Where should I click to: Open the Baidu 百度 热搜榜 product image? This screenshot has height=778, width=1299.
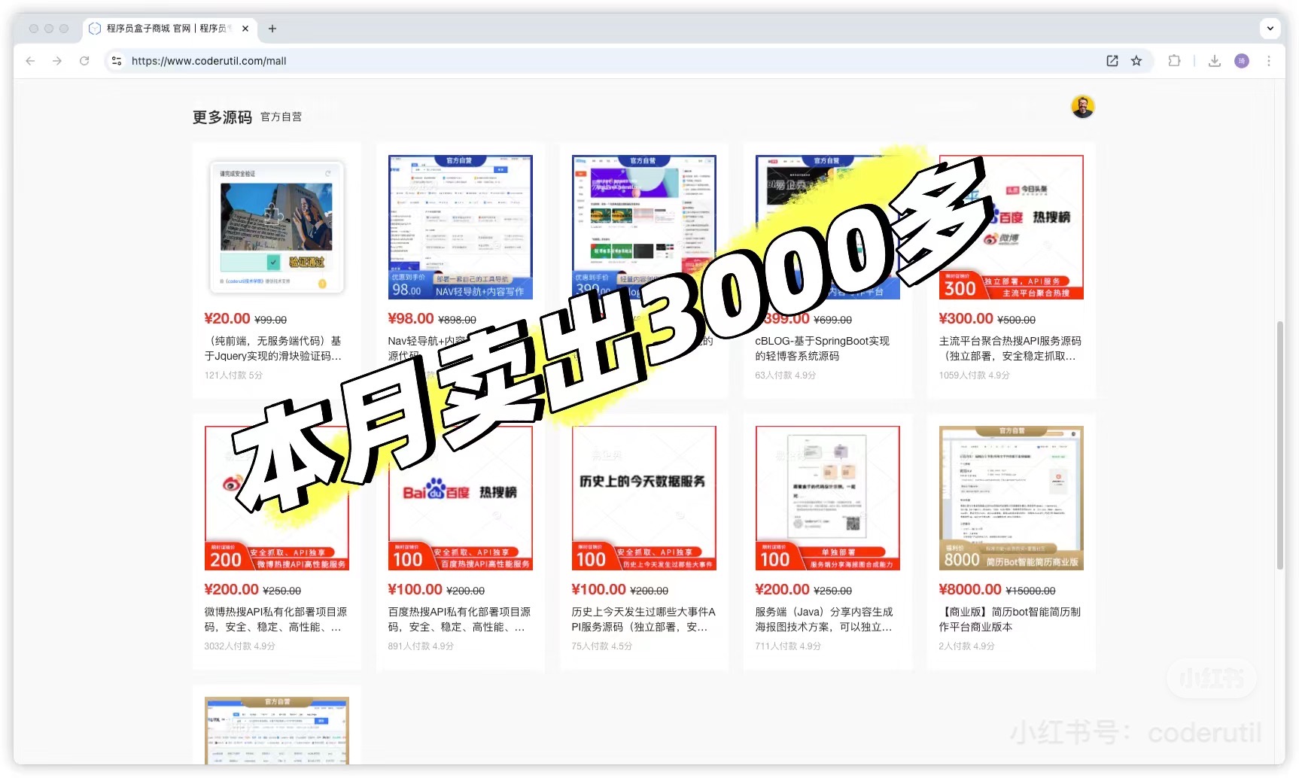(461, 498)
